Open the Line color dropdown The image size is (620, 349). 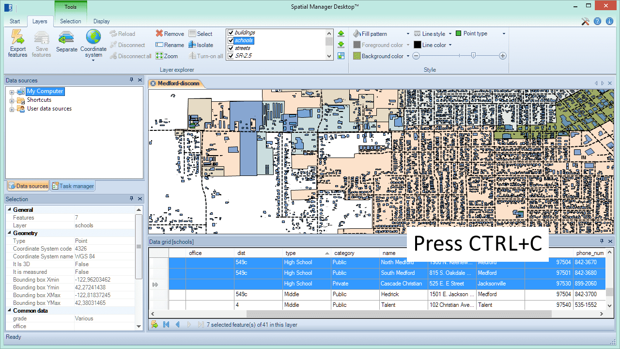coord(450,45)
